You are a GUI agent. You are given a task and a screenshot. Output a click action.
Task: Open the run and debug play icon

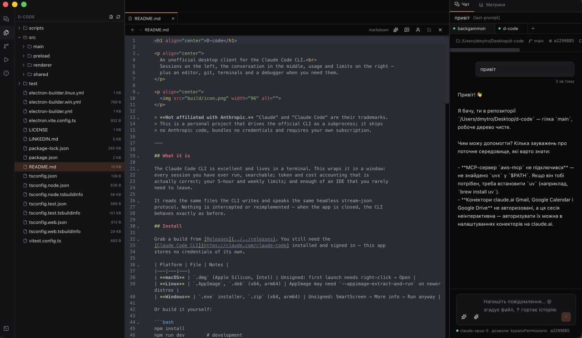[x=6, y=60]
